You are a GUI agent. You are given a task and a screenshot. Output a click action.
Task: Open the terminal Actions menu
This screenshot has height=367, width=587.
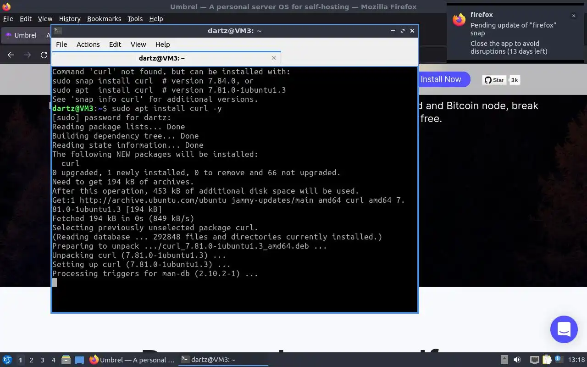coord(88,44)
